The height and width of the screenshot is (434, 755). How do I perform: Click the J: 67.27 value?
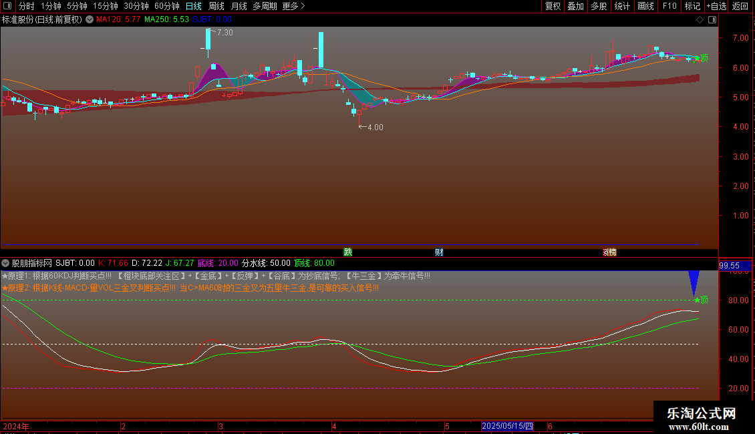pos(180,263)
